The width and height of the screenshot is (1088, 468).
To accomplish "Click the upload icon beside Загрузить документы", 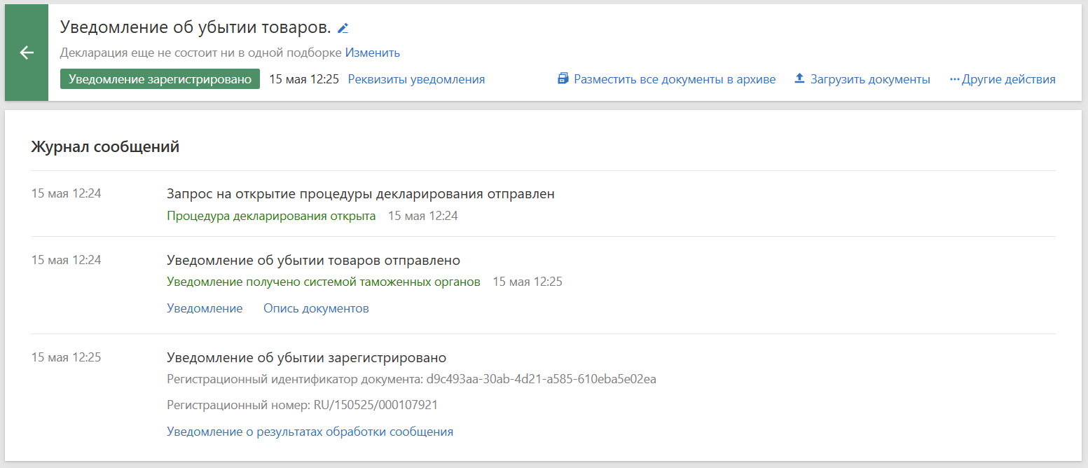I will 799,78.
